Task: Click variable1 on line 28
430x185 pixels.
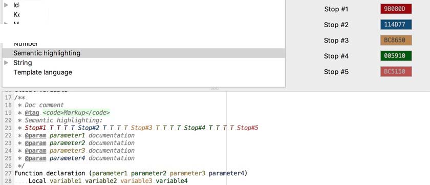Action: click(x=66, y=181)
